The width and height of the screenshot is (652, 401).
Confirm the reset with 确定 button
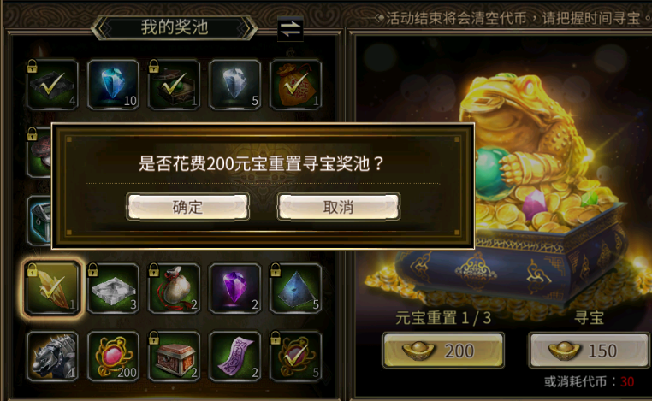[x=188, y=207]
